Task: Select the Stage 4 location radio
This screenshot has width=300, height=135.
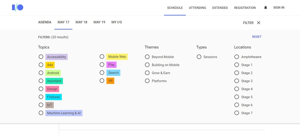Action: click(237, 89)
